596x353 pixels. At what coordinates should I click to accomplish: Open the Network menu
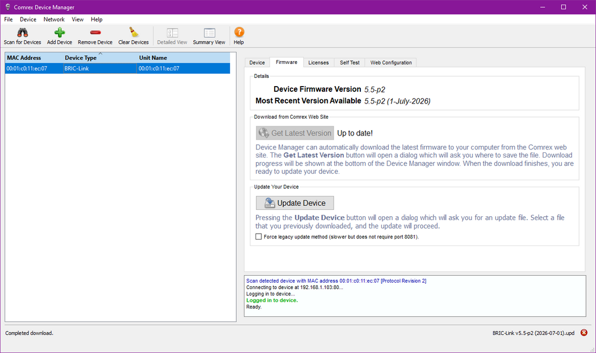click(x=54, y=19)
